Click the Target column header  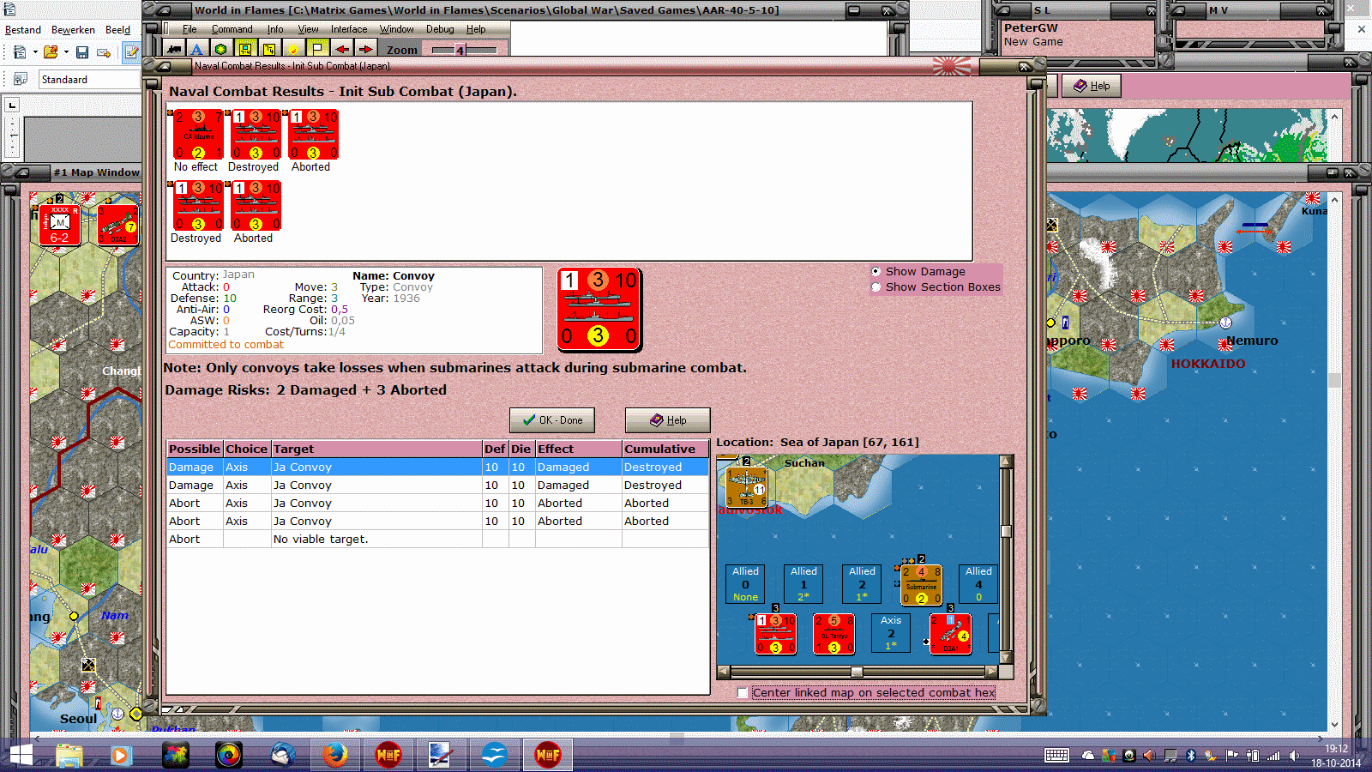pos(376,449)
